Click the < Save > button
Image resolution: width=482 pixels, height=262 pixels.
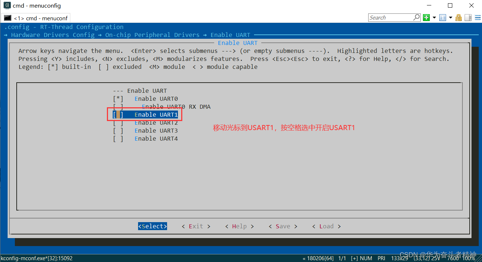pyautogui.click(x=283, y=226)
